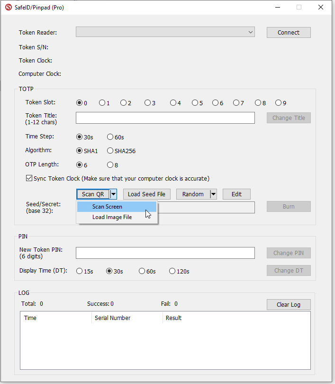Viewport: 335px width, 384px height.
Task: Open the Token Reader dropdown
Action: coord(165,32)
